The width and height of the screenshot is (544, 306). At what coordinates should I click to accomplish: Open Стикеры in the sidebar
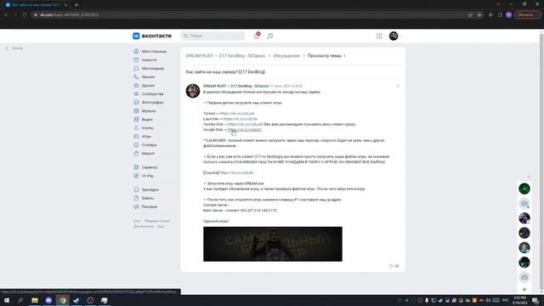point(150,144)
